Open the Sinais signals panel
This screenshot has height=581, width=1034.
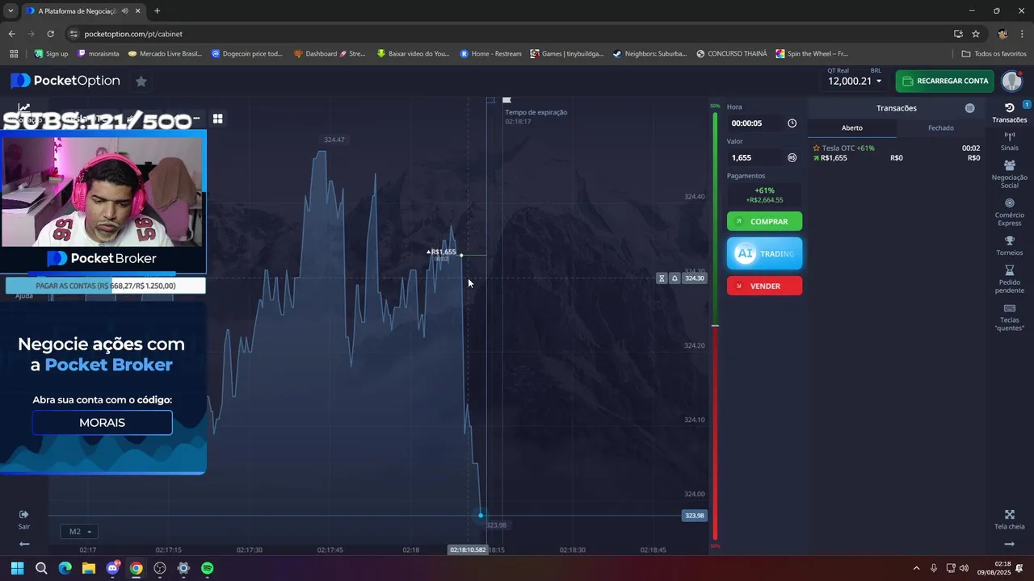pyautogui.click(x=1009, y=141)
